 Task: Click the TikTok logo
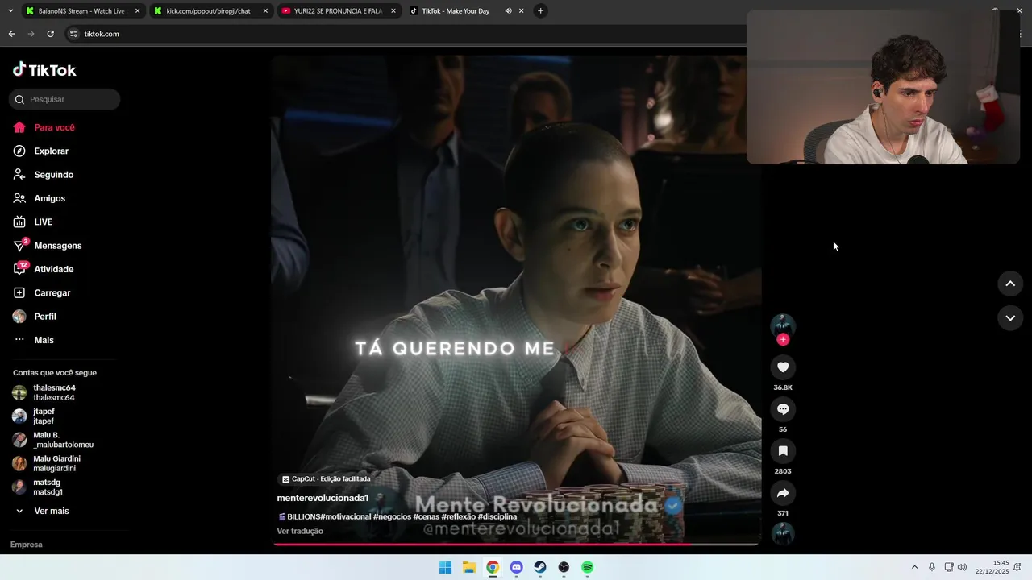[44, 70]
